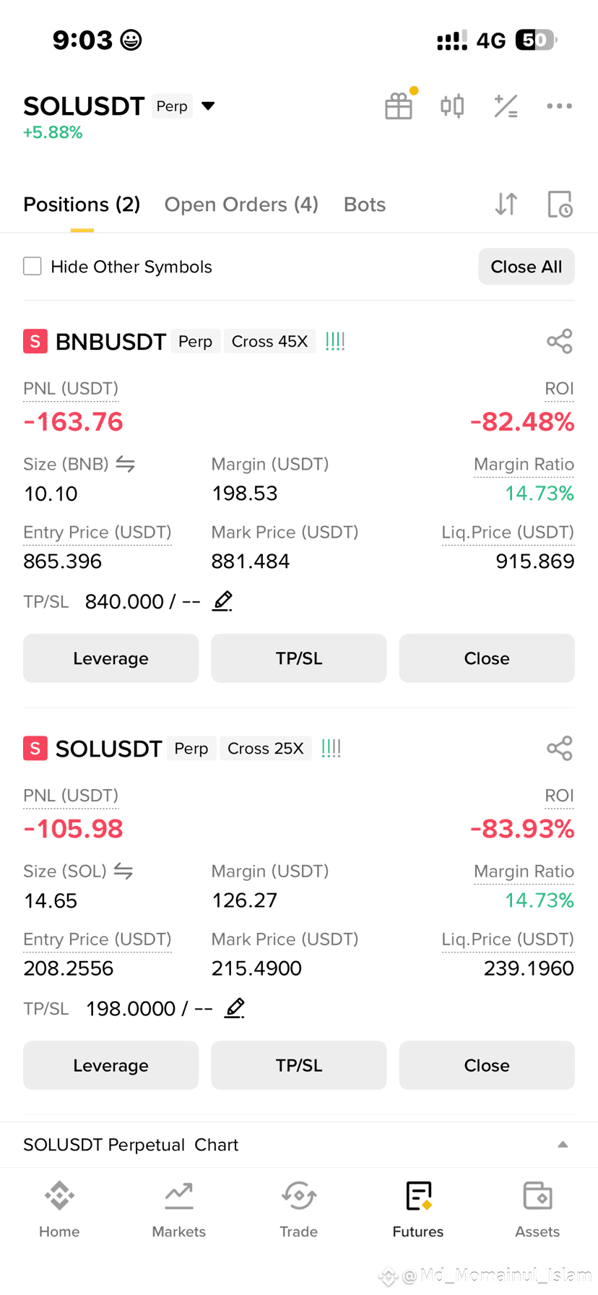Screen dimensions: 598x1295
Task: Open the order history icon
Action: (x=560, y=205)
